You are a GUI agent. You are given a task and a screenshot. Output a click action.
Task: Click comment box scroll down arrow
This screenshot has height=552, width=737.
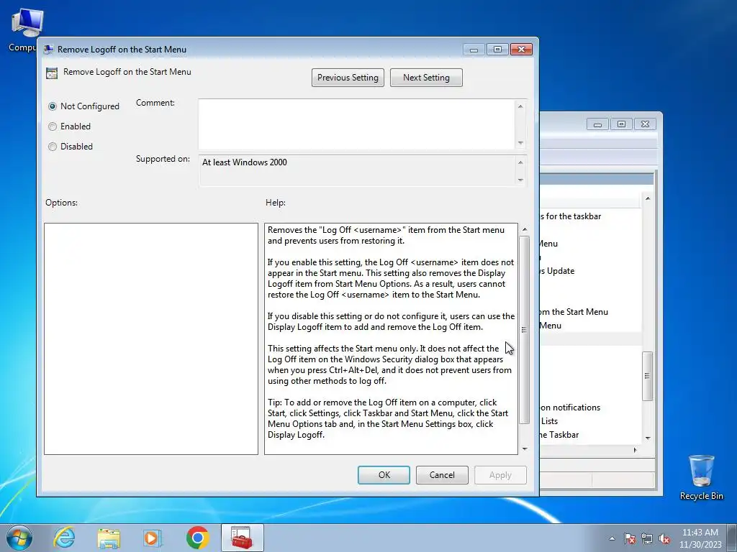[x=520, y=143]
